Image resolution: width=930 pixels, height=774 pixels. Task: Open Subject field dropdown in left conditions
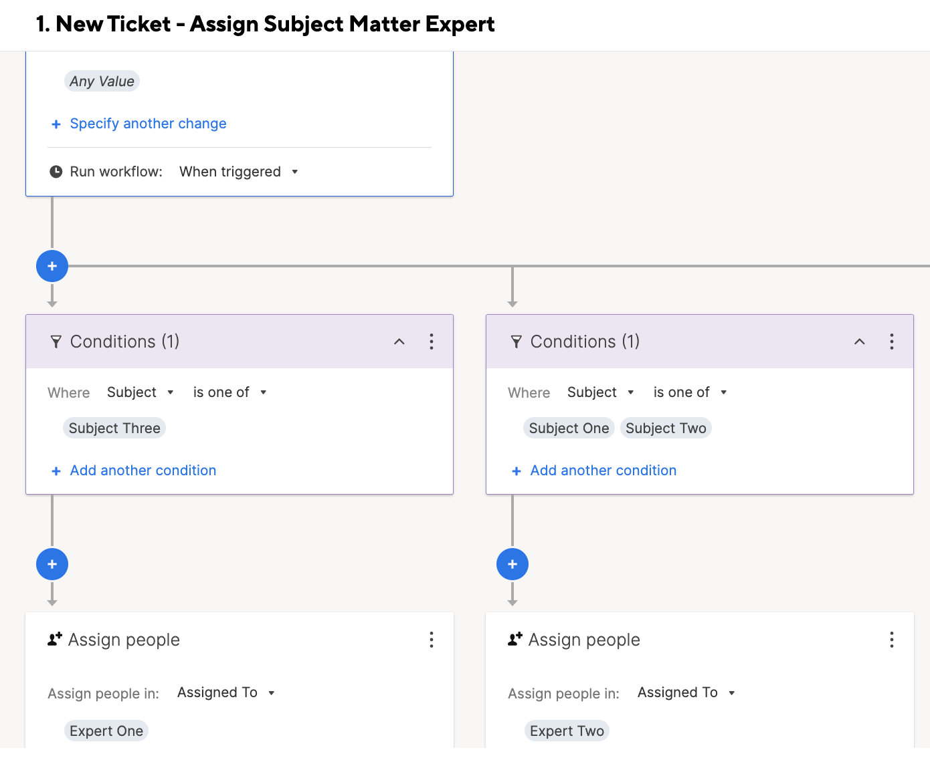tap(140, 392)
